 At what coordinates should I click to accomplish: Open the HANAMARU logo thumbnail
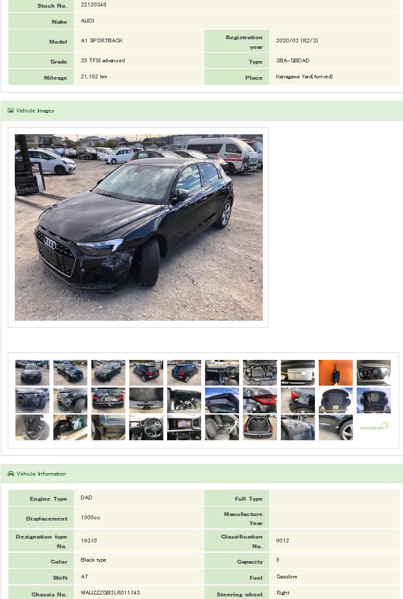[x=373, y=427]
